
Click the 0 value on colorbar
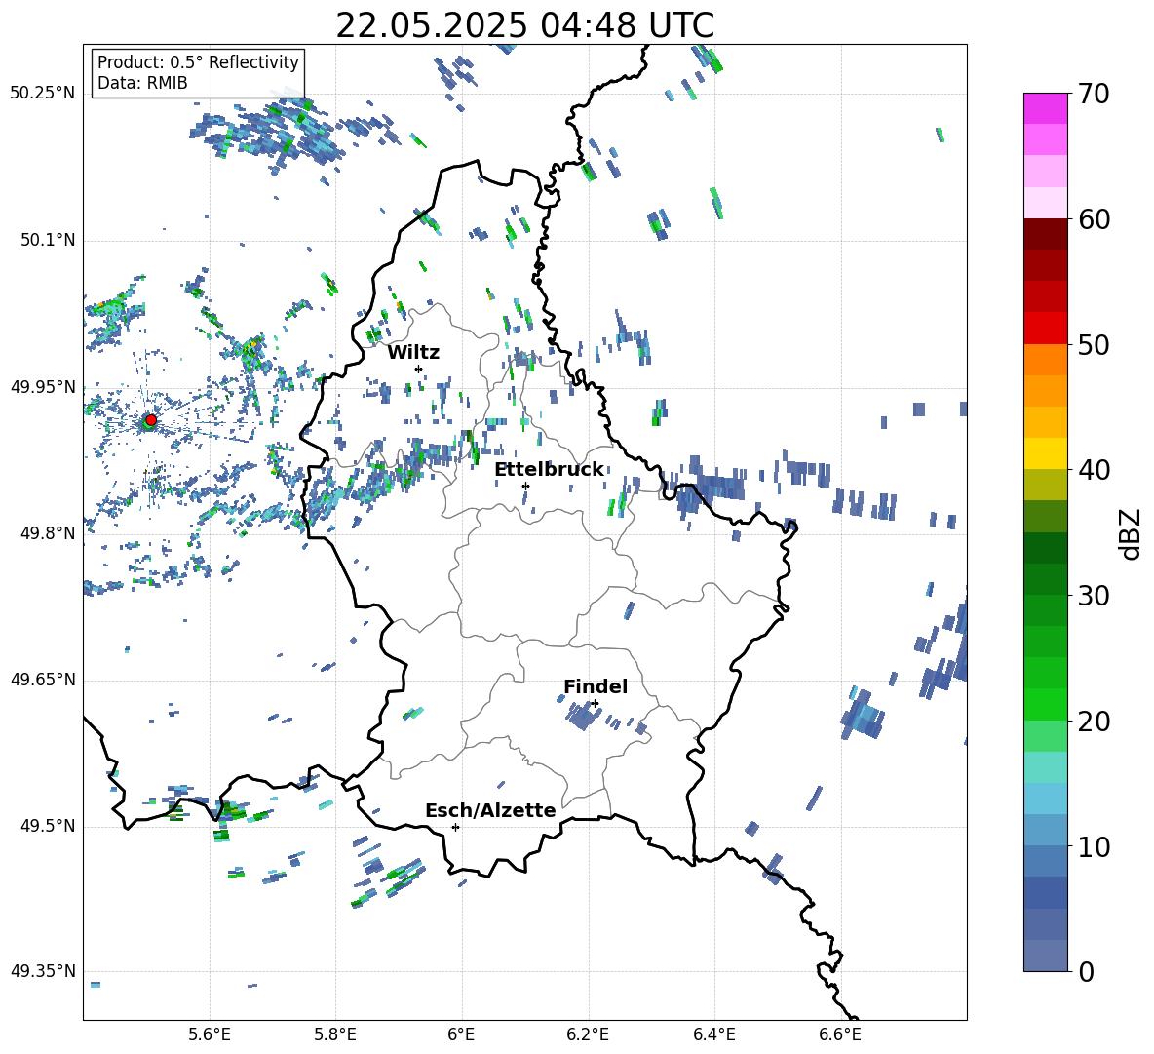pyautogui.click(x=1087, y=971)
